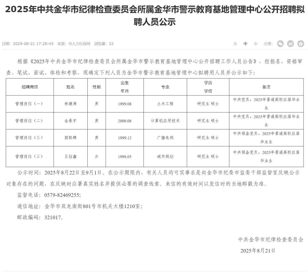The width and height of the screenshot is (308, 273).
Task: Set font size to 小 (small)
Action: (255, 44)
